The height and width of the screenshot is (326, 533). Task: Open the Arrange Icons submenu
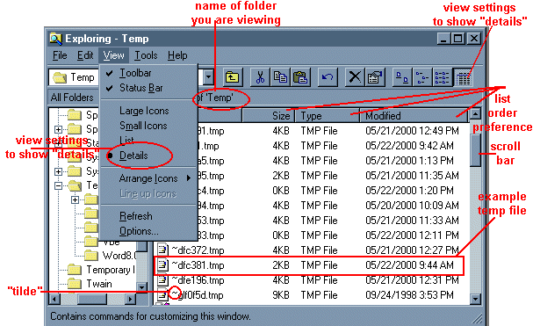pyautogui.click(x=148, y=178)
